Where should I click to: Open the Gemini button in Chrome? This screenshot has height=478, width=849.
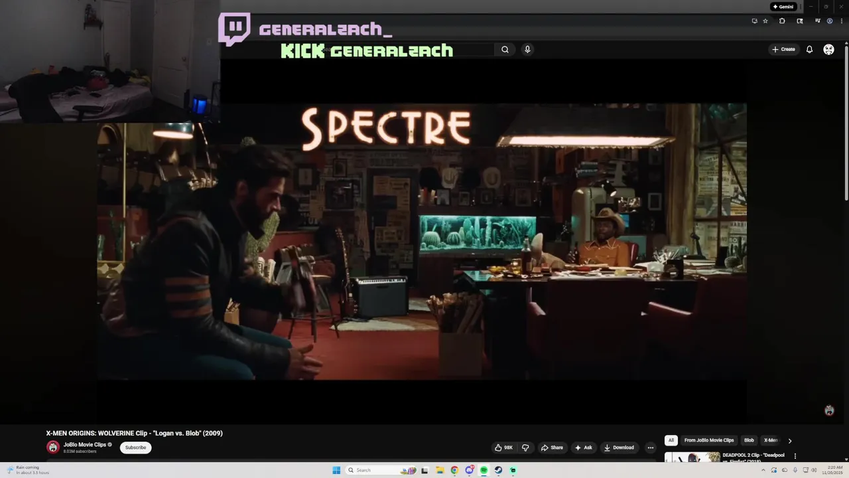[x=783, y=7]
